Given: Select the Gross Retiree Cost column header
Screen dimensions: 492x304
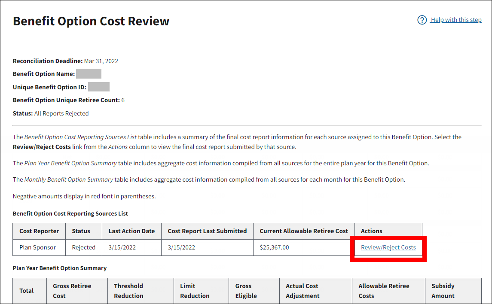Looking at the screenshot, I should click(x=72, y=291).
